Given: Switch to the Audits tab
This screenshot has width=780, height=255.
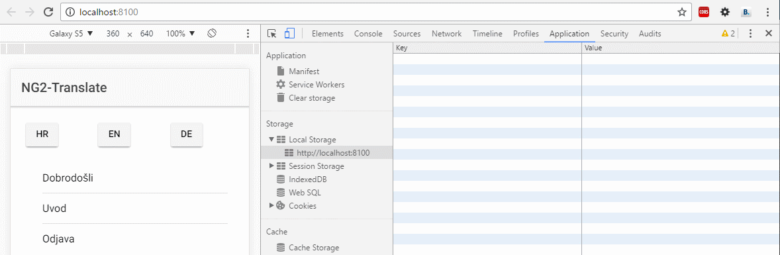Looking at the screenshot, I should (650, 34).
